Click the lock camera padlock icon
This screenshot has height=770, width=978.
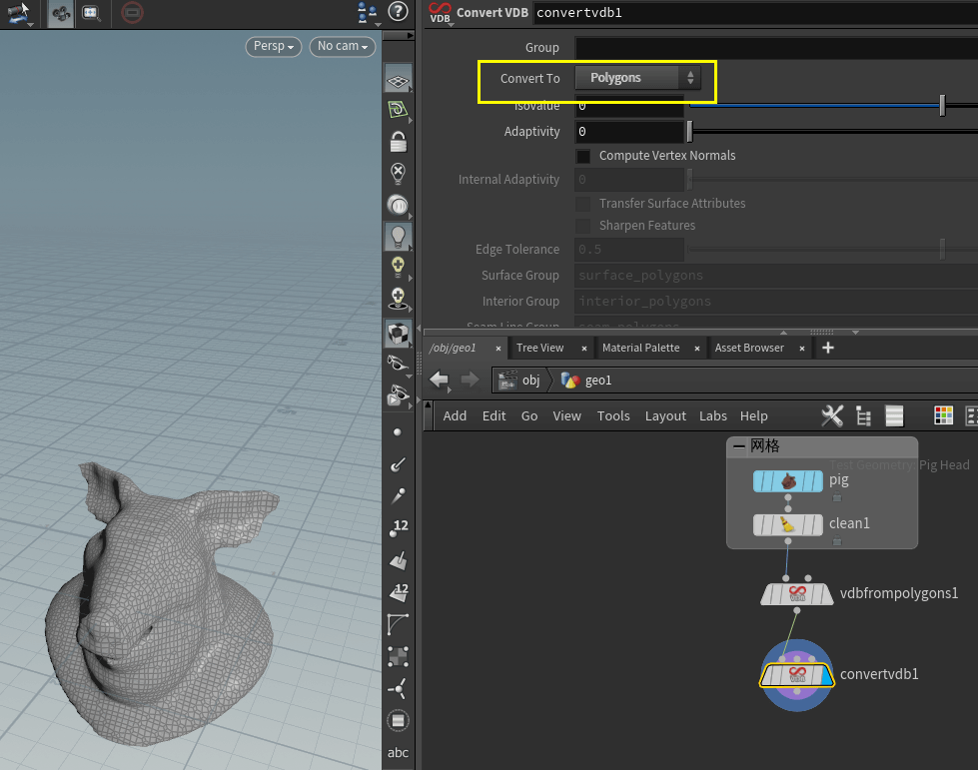click(398, 142)
